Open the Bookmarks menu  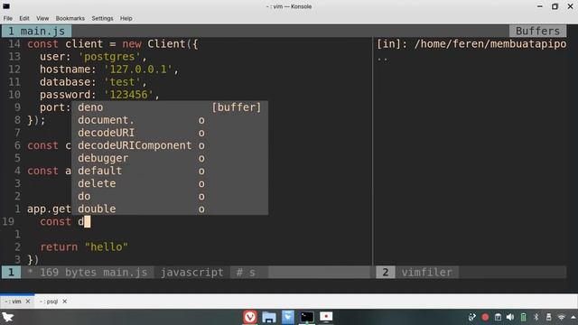tap(70, 18)
